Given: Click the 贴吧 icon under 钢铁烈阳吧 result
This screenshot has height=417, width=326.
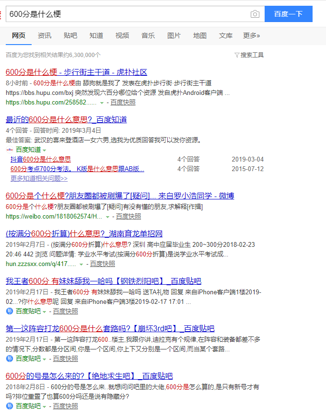Looking at the screenshot, I should 10,311.
